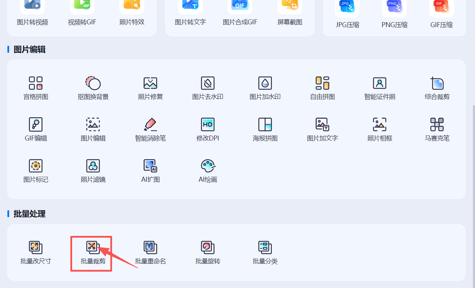Select the 抠图换背景 background remover
The width and height of the screenshot is (475, 288).
click(93, 87)
